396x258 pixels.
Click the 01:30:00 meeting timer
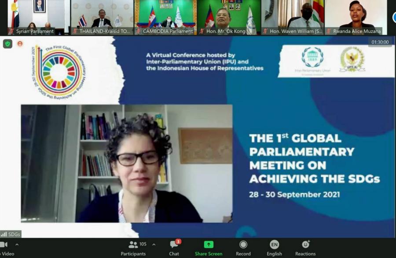[x=380, y=42]
